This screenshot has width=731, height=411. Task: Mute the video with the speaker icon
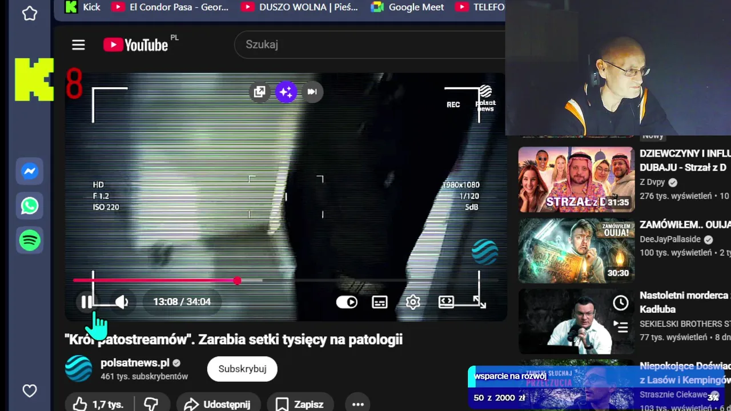tap(121, 302)
